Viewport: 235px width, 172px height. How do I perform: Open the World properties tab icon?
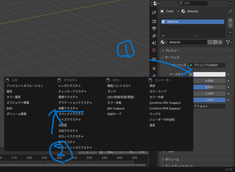tap(154, 50)
